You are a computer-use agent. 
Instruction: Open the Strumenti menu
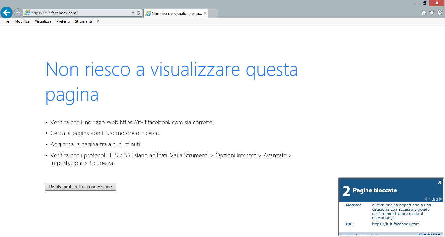(83, 21)
